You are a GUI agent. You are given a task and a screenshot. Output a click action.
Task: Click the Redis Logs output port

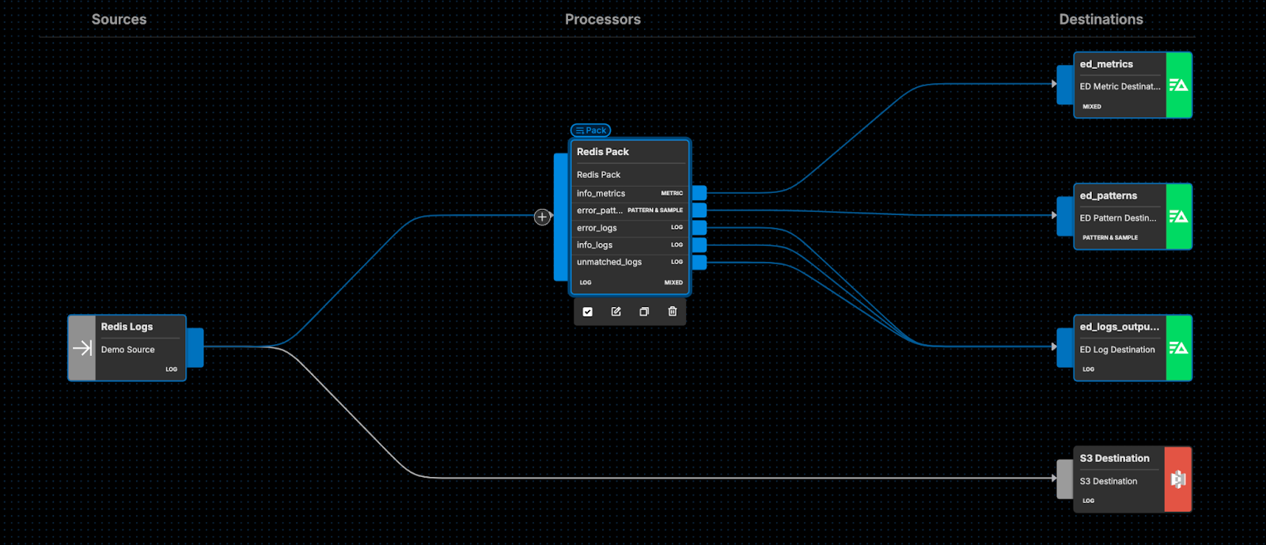coord(195,347)
